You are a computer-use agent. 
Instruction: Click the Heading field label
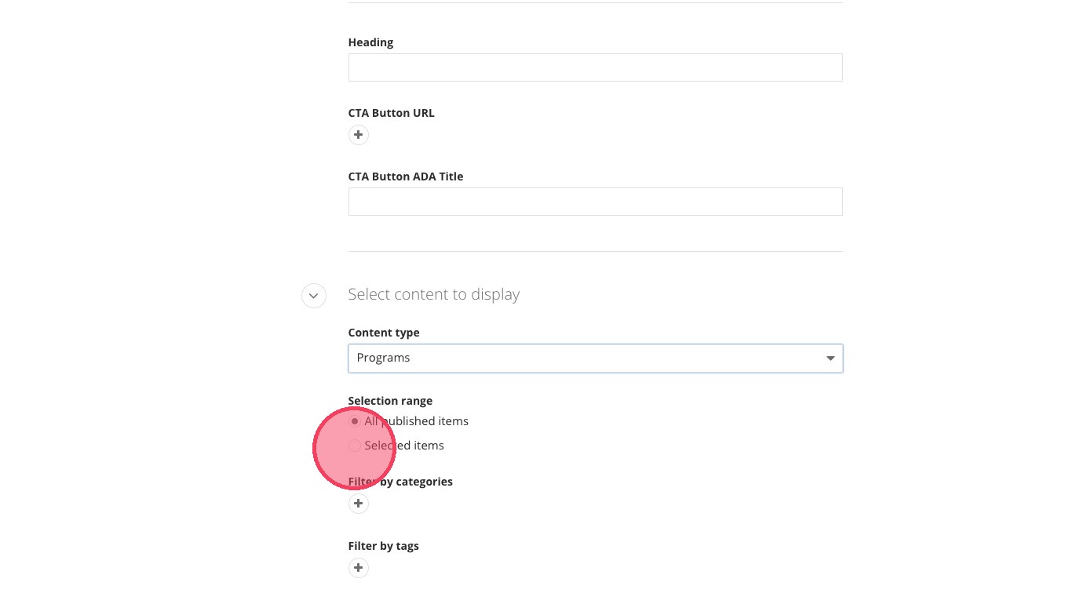click(x=370, y=42)
